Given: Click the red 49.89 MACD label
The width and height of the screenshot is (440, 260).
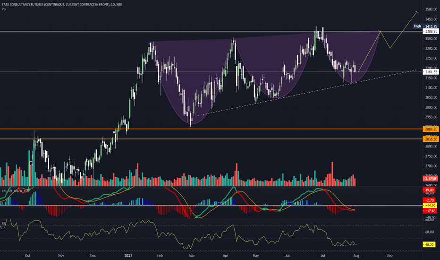Looking at the screenshot, I should 429,191.
